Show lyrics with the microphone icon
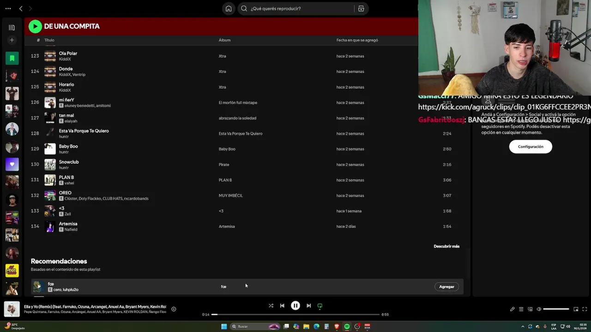 pos(512,309)
